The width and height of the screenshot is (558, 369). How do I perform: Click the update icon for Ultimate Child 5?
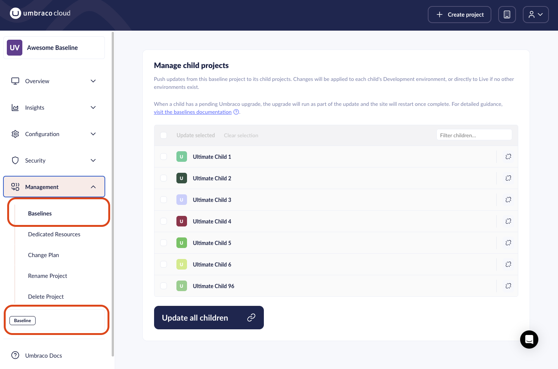tap(508, 243)
